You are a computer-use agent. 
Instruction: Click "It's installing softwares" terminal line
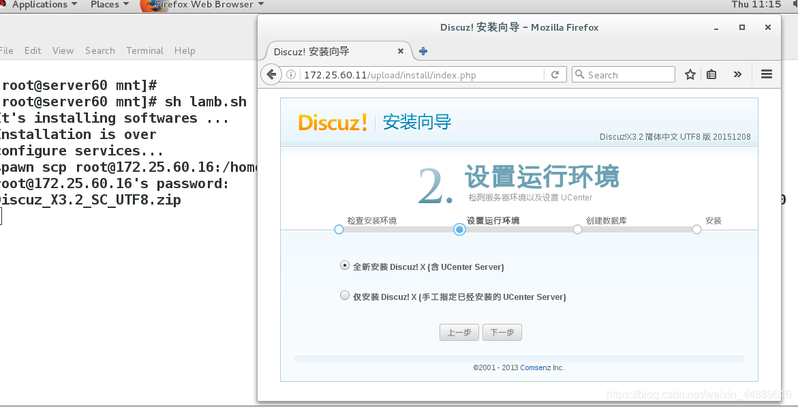pyautogui.click(x=114, y=118)
